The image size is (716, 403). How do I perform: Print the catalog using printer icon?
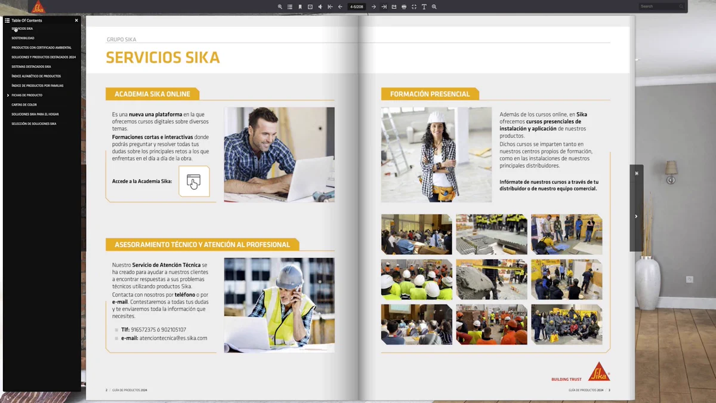point(404,7)
